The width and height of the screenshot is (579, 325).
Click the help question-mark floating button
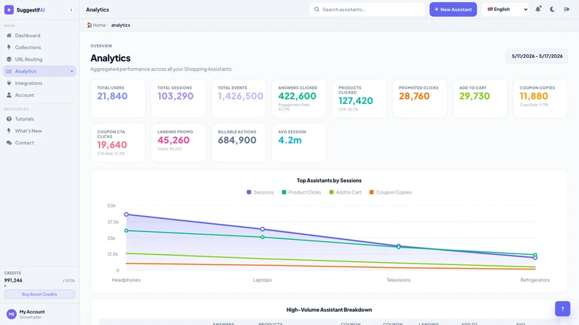click(562, 309)
